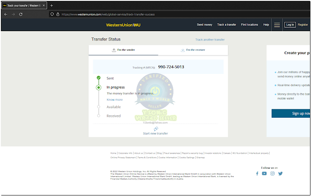Open a new browser tab with the plus icon
311x196 pixels.
pos(52,5)
